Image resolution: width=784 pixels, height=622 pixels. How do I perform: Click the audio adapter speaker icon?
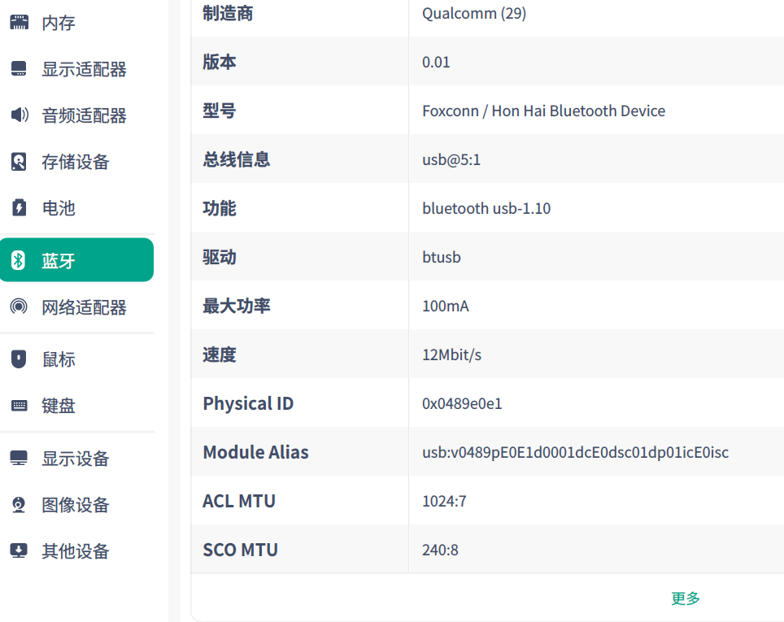[19, 115]
